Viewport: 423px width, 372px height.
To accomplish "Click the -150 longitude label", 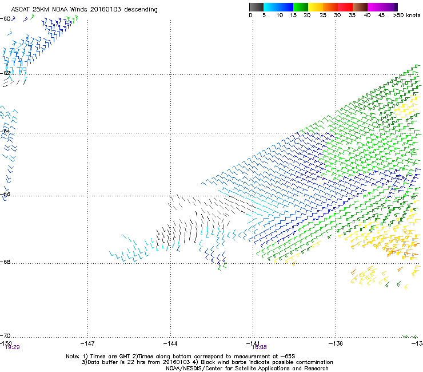I will point(6,343).
